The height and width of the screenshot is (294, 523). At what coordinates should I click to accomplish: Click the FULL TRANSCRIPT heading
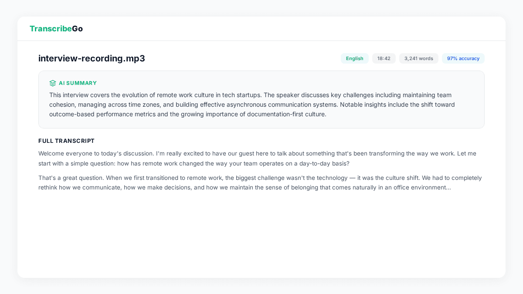[x=66, y=141]
